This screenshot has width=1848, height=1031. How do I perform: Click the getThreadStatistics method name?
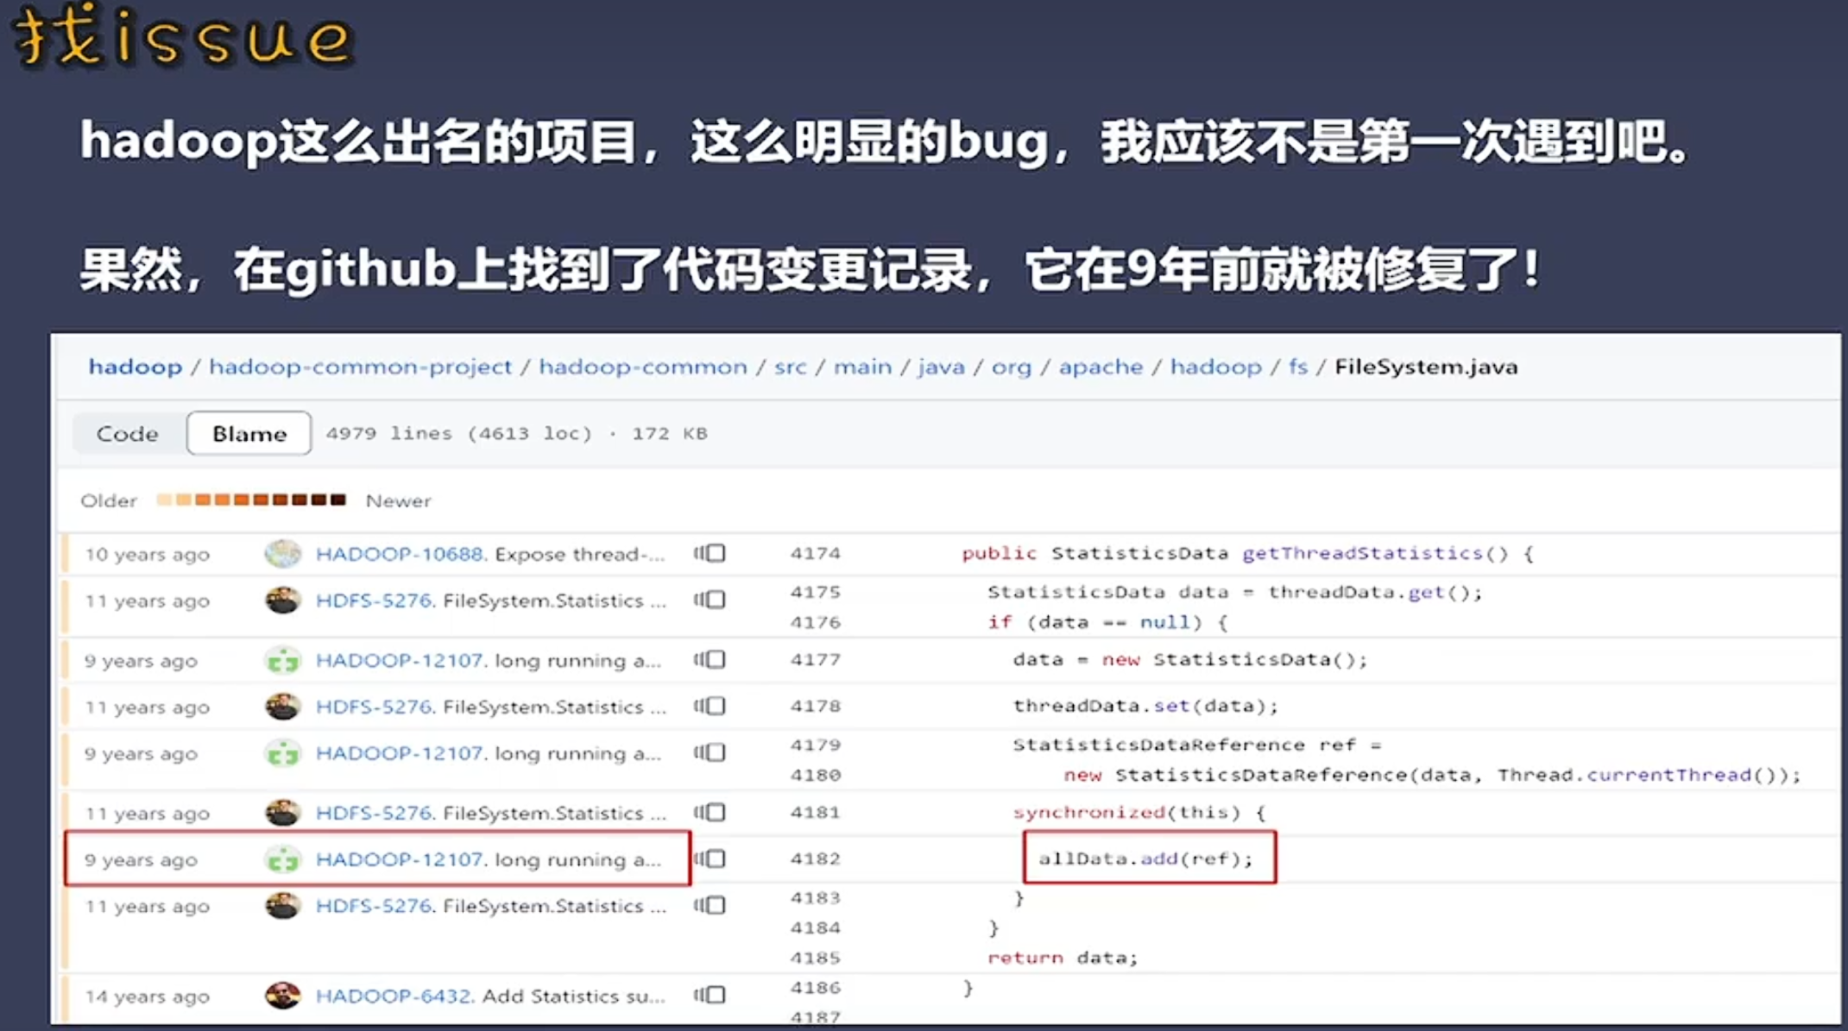point(1361,553)
